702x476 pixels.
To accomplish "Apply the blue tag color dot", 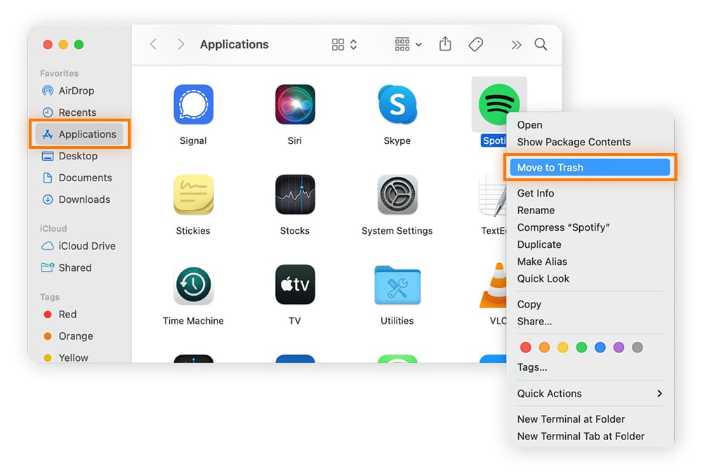I will 600,347.
